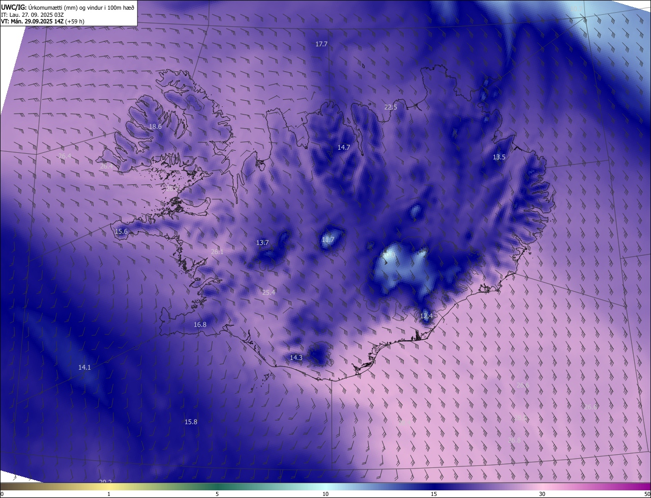Click the 17.7 value on the map
The image size is (651, 498).
click(x=321, y=44)
